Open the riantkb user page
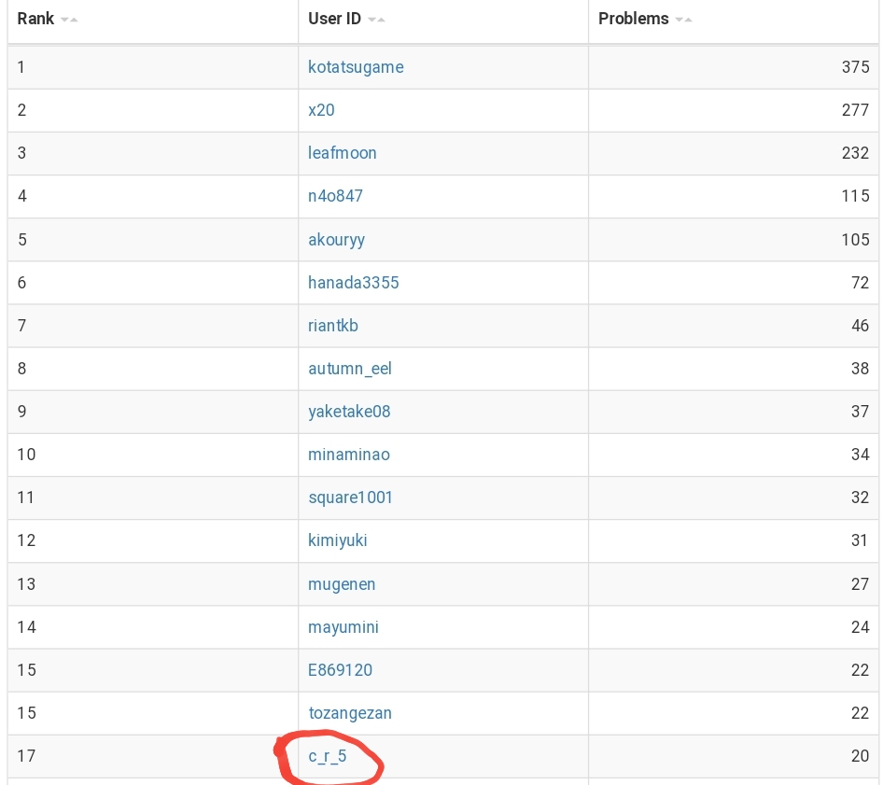This screenshot has width=883, height=785. click(333, 326)
